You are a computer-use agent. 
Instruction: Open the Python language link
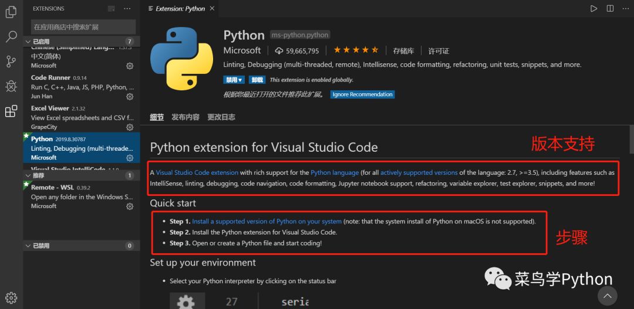point(335,172)
